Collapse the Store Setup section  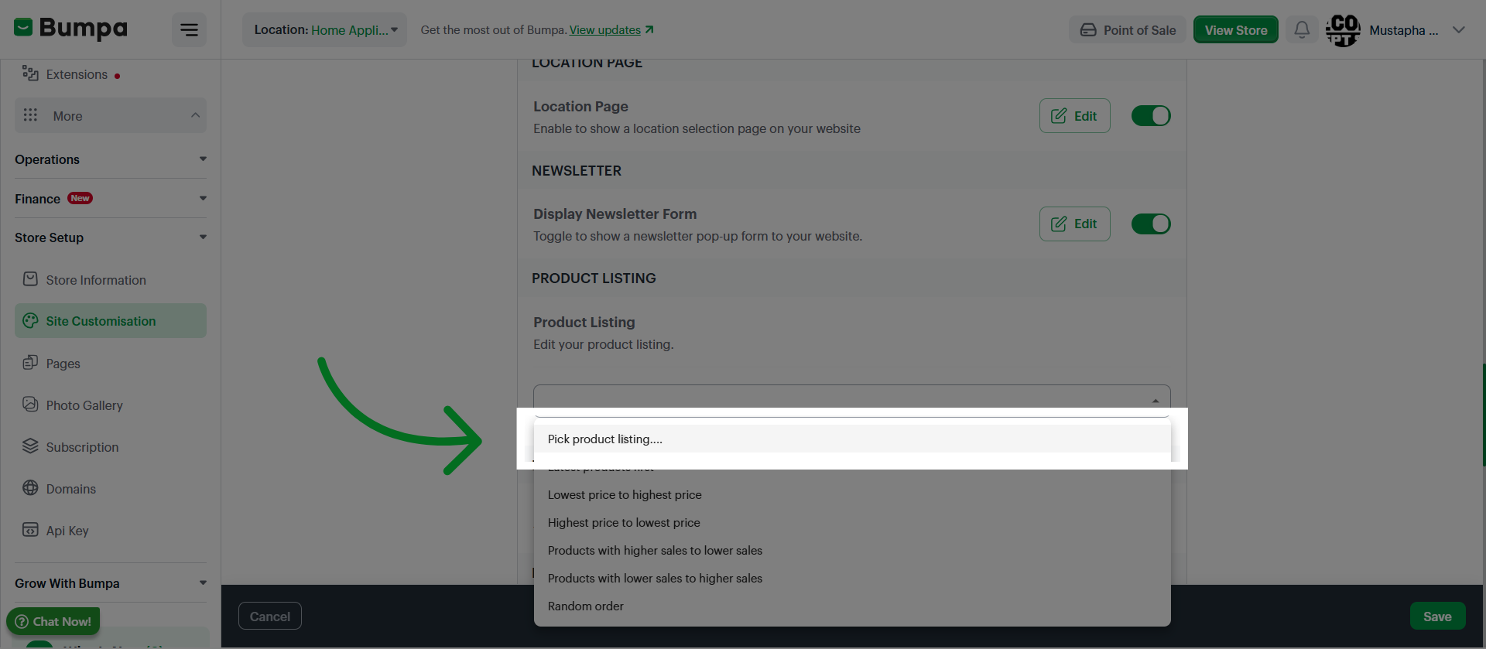point(110,237)
